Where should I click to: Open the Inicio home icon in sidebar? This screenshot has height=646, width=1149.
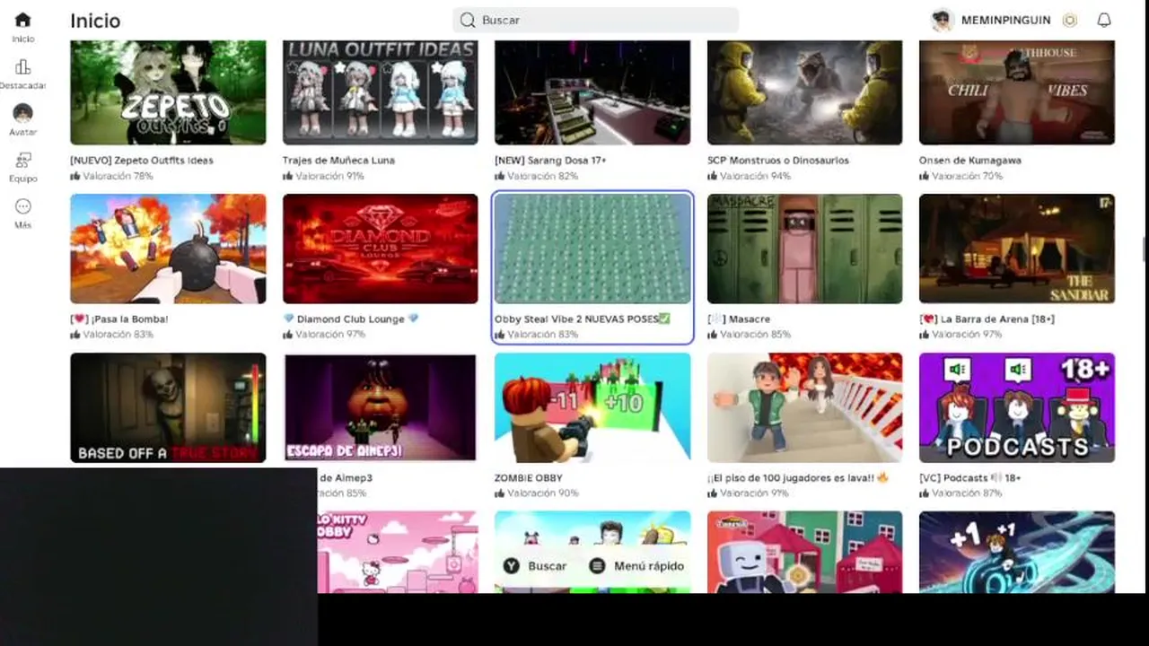click(22, 20)
